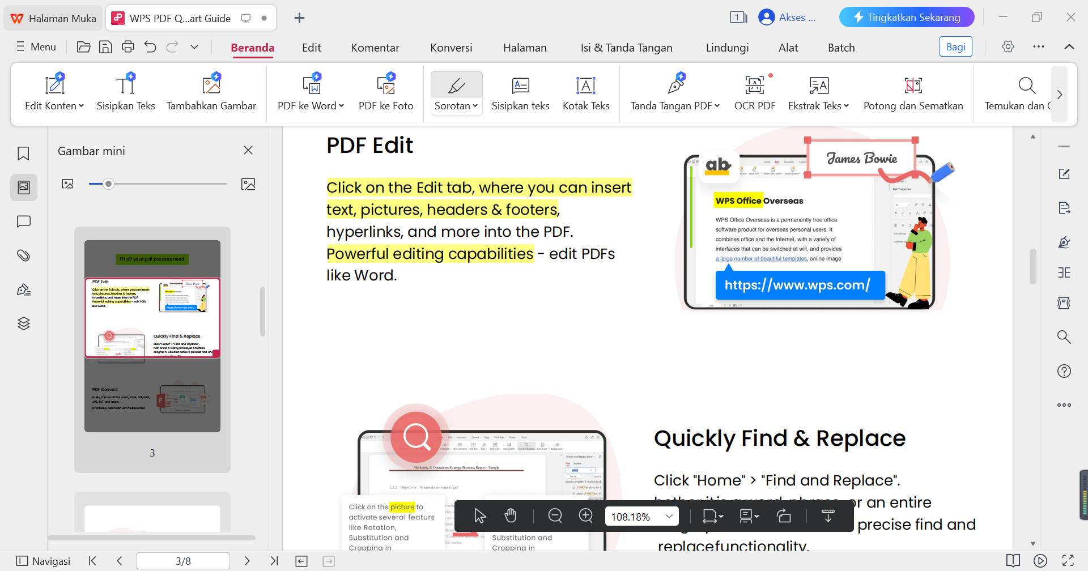Select the hand pan tool in floating toolbar
The height and width of the screenshot is (571, 1088).
click(x=510, y=515)
